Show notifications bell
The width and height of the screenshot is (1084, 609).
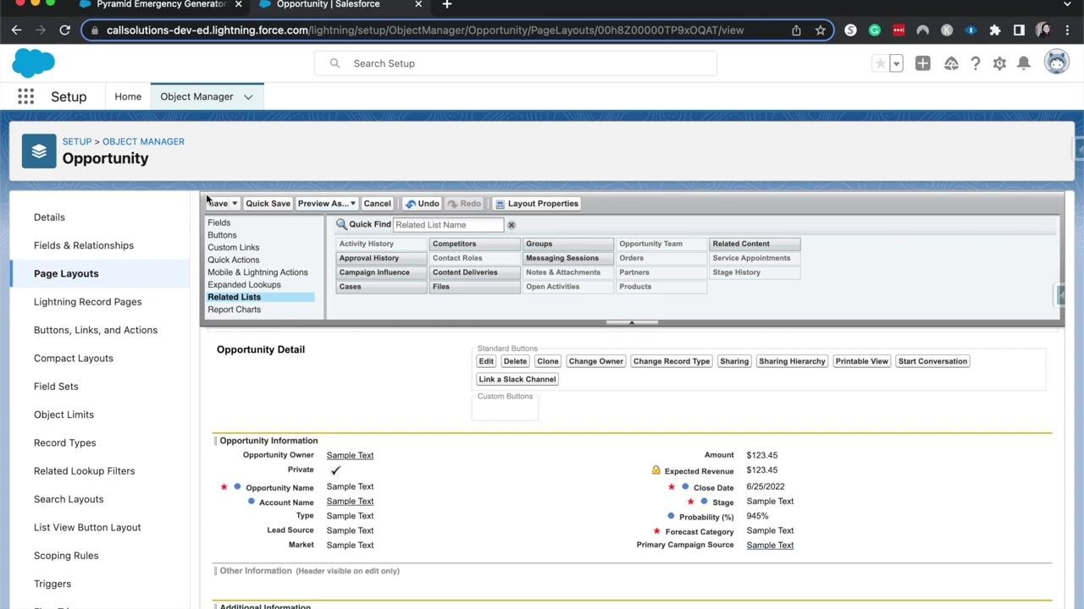click(x=1024, y=63)
